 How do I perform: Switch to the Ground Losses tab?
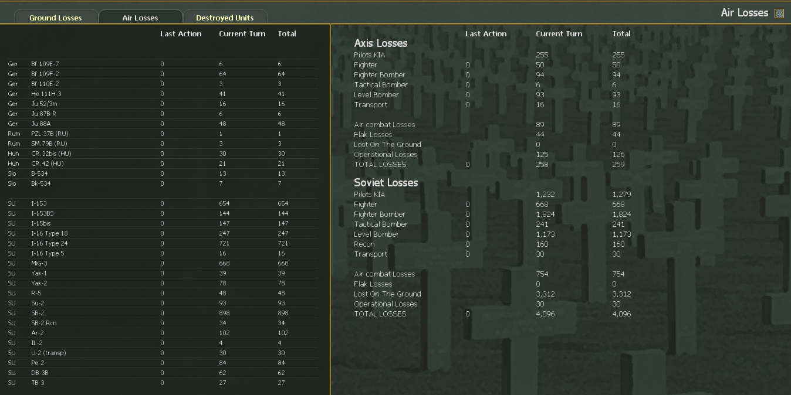tap(56, 18)
